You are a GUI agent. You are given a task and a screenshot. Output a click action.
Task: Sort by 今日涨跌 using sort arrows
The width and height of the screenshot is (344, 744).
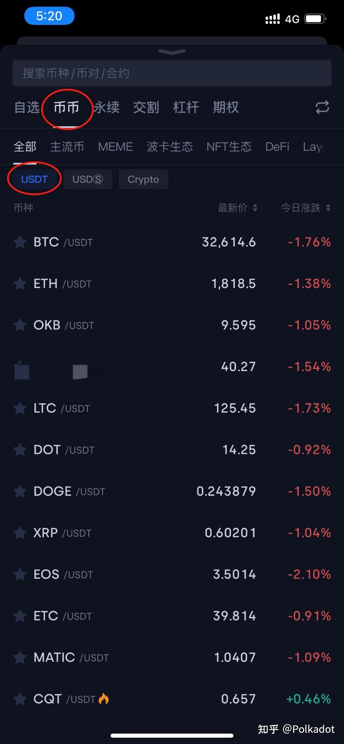(328, 208)
